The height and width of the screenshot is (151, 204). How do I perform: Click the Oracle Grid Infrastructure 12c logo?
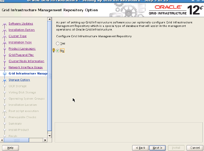[176, 10]
